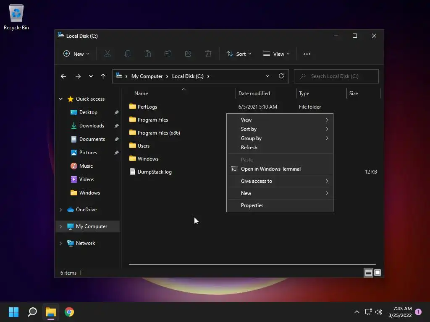This screenshot has width=430, height=322.
Task: Click the Windows Terminal icon in context menu
Action: point(234,169)
